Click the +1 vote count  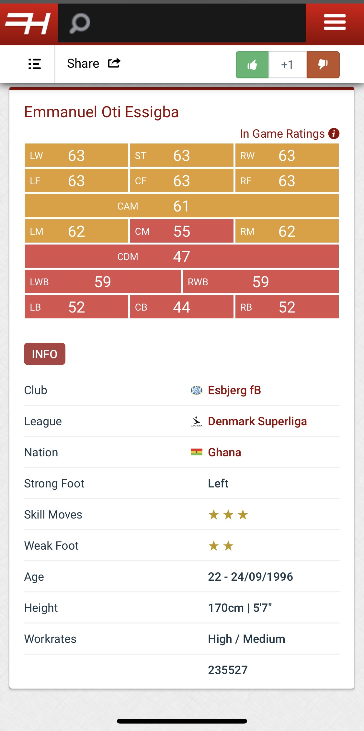click(x=287, y=65)
